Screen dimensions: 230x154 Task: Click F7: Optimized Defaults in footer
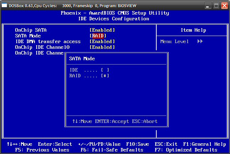coord(186,150)
